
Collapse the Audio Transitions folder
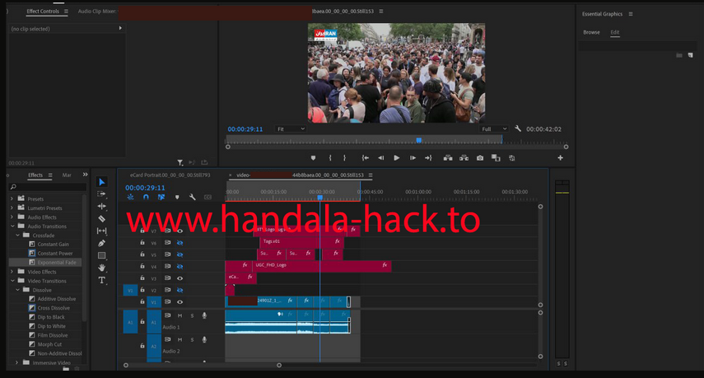pyautogui.click(x=12, y=226)
